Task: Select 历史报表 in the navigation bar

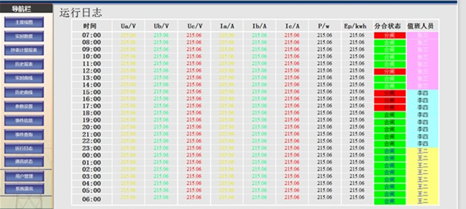Action: point(24,65)
